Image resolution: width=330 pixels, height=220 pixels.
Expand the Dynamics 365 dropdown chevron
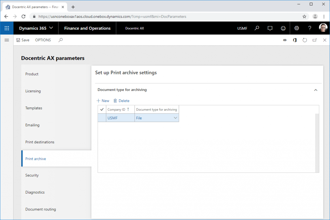pyautogui.click(x=51, y=28)
